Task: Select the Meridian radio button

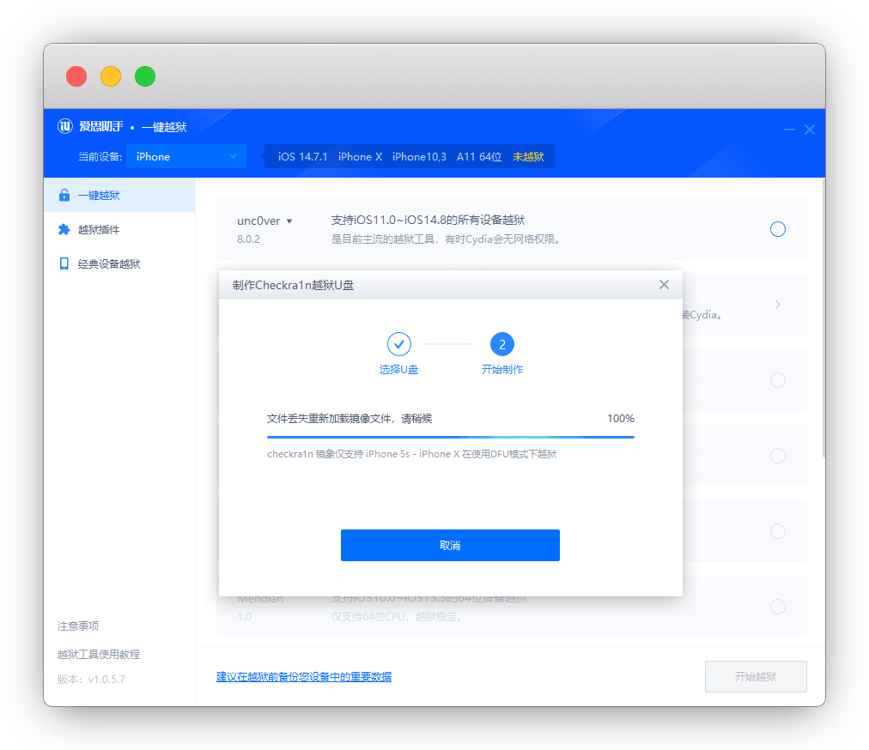Action: (x=777, y=607)
